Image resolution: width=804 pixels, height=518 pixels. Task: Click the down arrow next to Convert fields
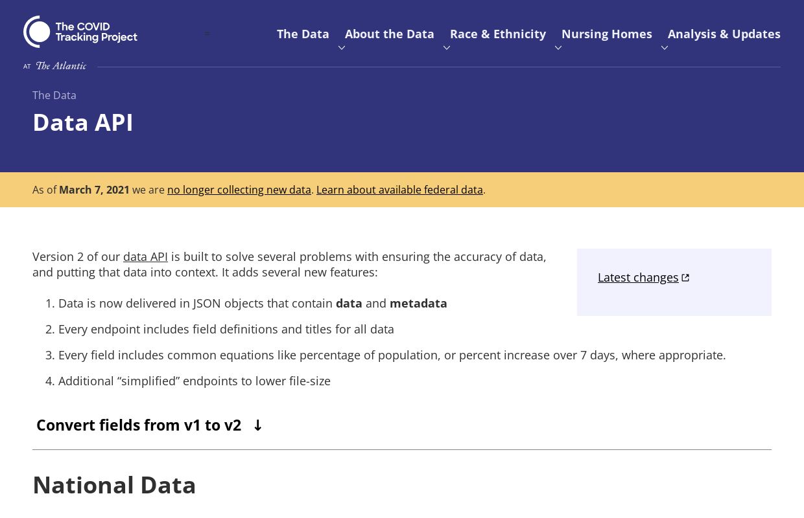point(257,425)
